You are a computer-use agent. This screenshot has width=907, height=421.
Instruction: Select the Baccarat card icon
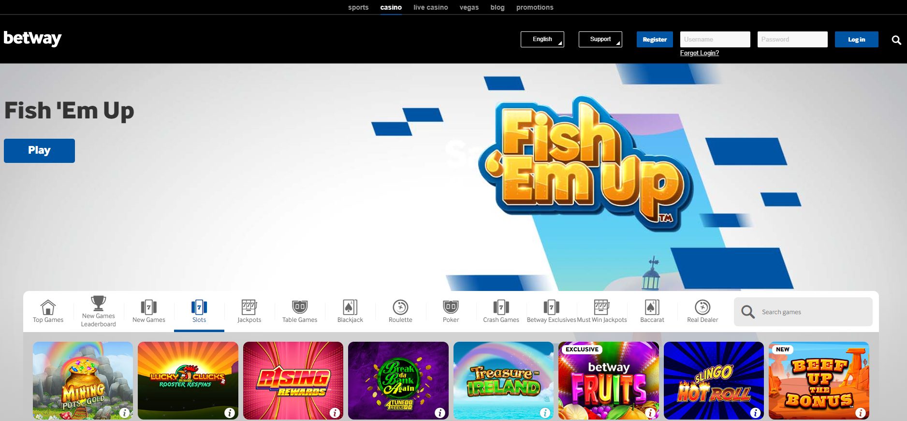(652, 307)
